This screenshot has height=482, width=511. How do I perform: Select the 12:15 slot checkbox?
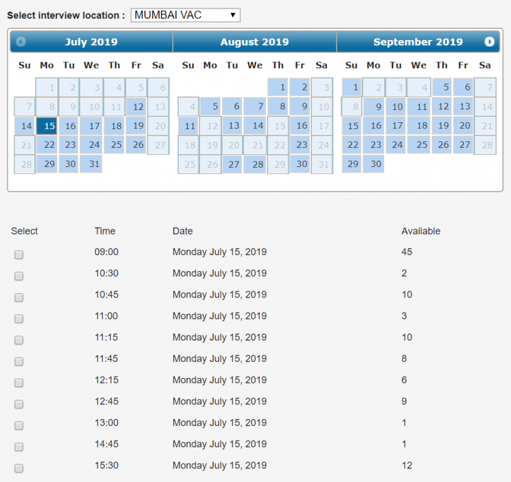[x=19, y=382]
